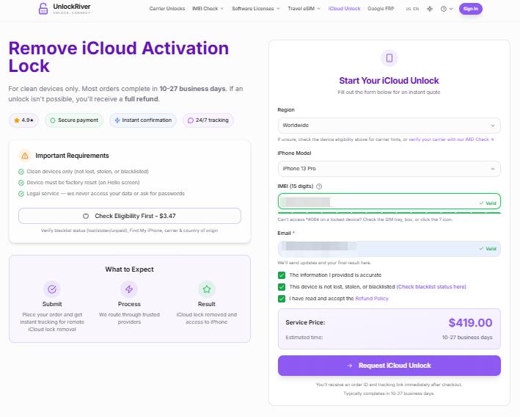The width and height of the screenshot is (520, 417).
Task: Click the UnlockRiver padlock logo
Action: pyautogui.click(x=45, y=9)
